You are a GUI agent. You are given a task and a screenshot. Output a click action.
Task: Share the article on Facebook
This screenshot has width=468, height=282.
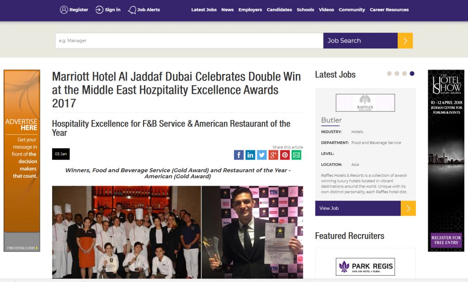[239, 155]
